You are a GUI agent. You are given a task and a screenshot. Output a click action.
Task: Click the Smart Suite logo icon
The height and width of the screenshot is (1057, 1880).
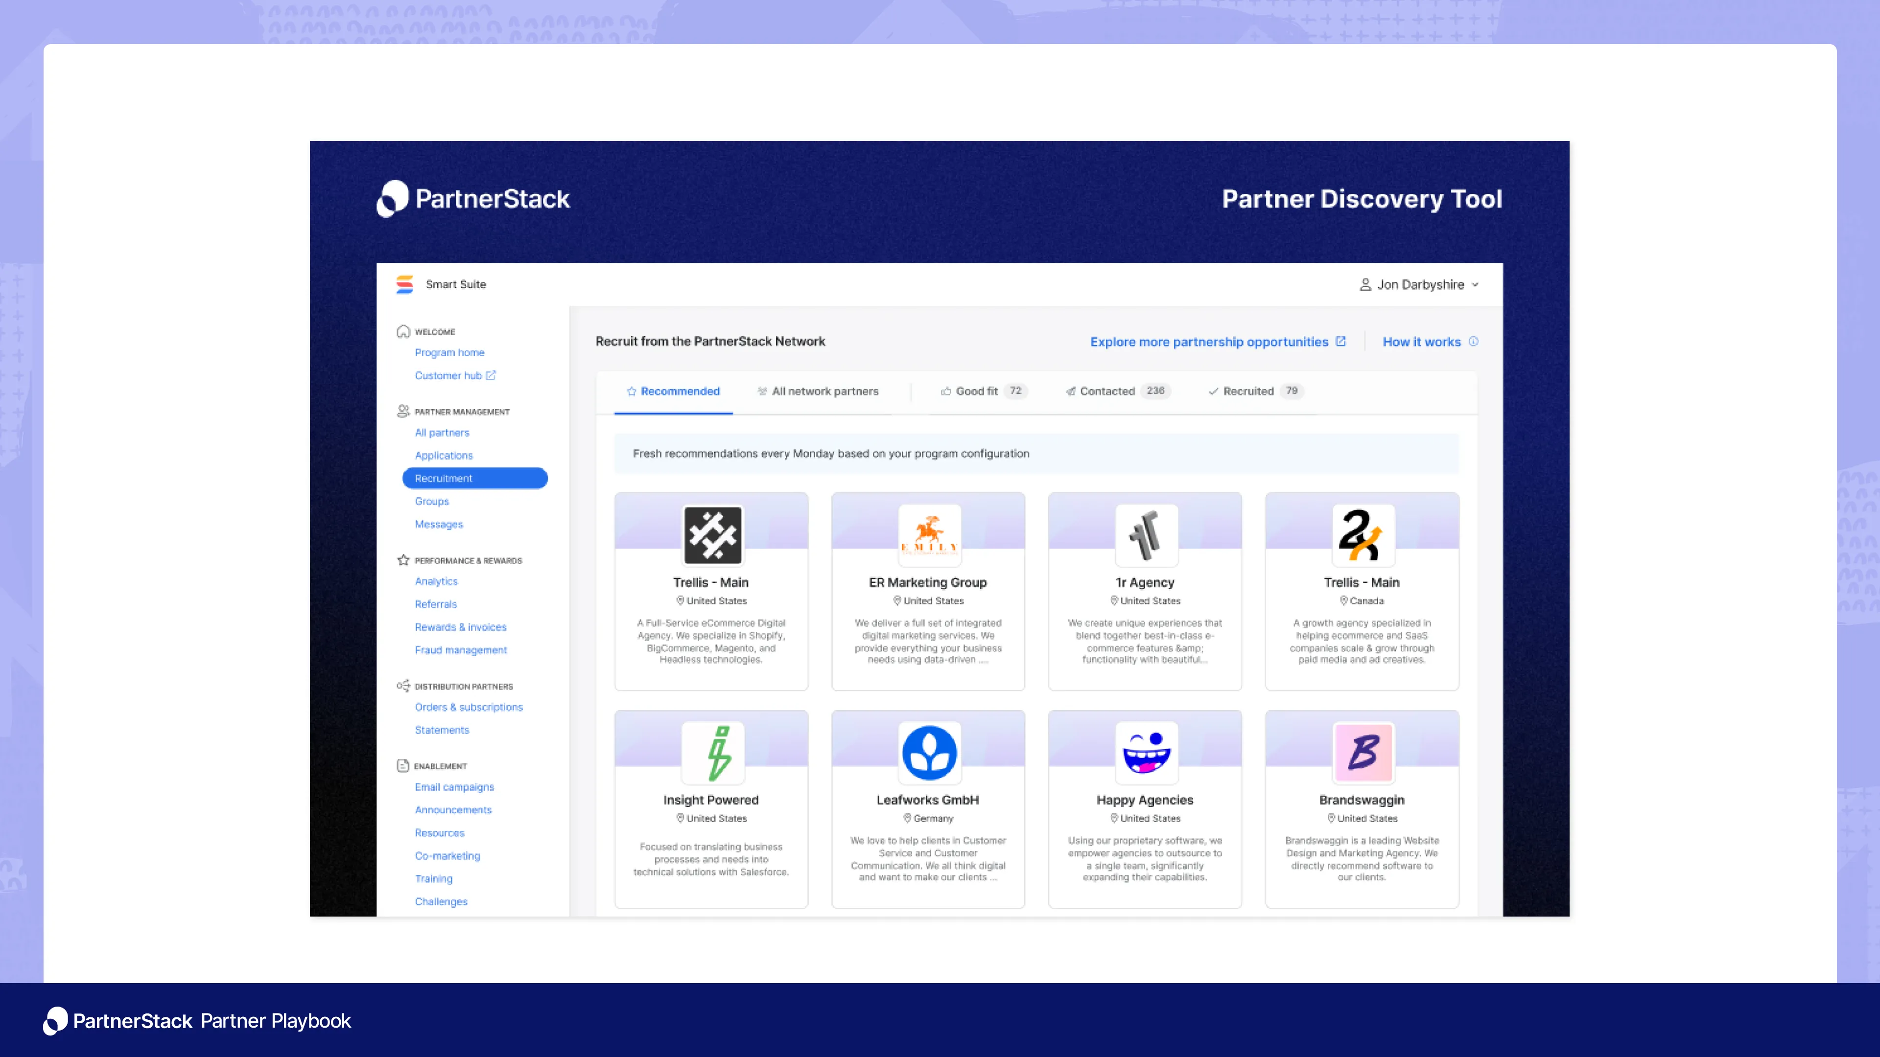click(x=404, y=284)
